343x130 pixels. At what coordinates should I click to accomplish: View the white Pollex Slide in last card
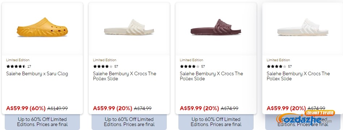(x=303, y=27)
